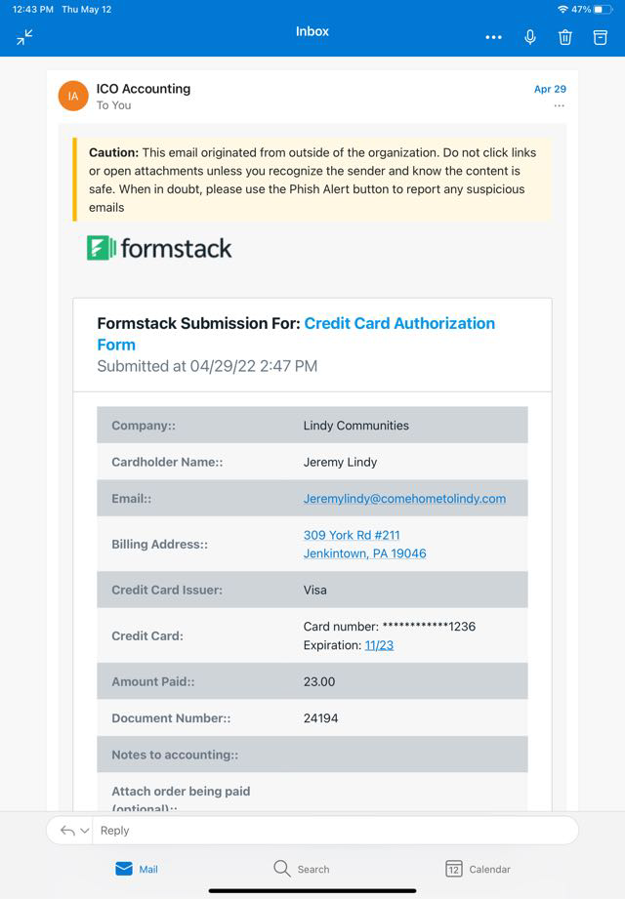Open the 309 York Rd #211 address link
This screenshot has width=625, height=899.
tap(352, 535)
